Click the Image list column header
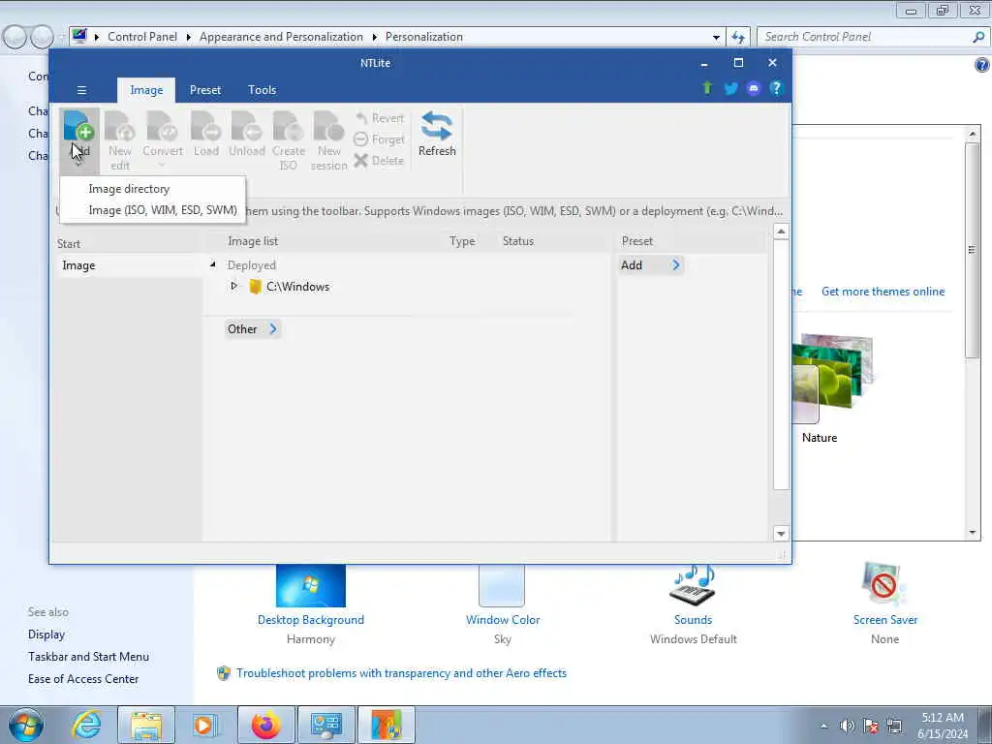Screen dimensions: 992x744 coord(253,241)
